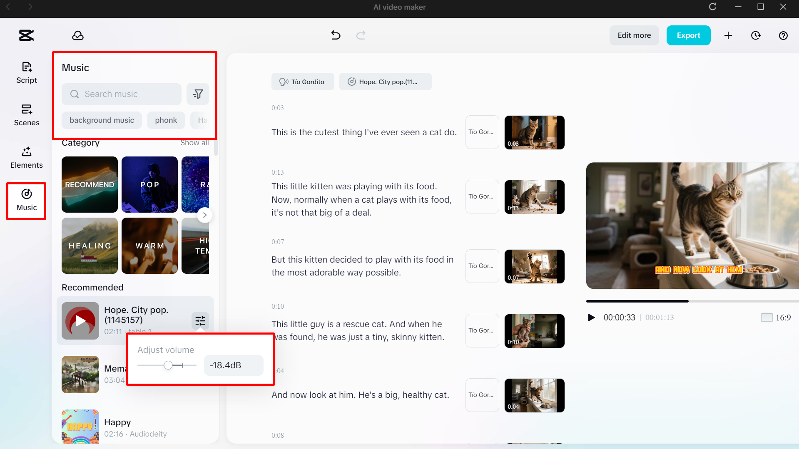Screen dimensions: 799x449
Task: Click the text 'This is the cutest thing'
Action: [x=317, y=132]
